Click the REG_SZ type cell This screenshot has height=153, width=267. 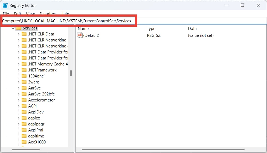[x=153, y=35]
